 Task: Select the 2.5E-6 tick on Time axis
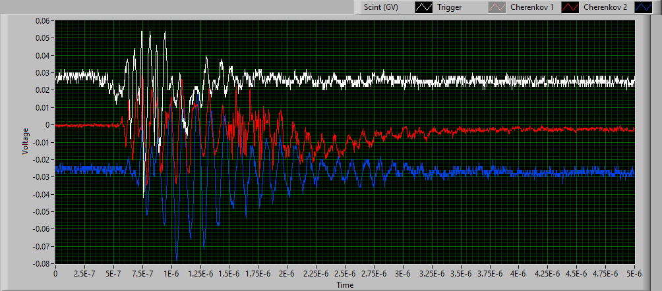click(345, 273)
